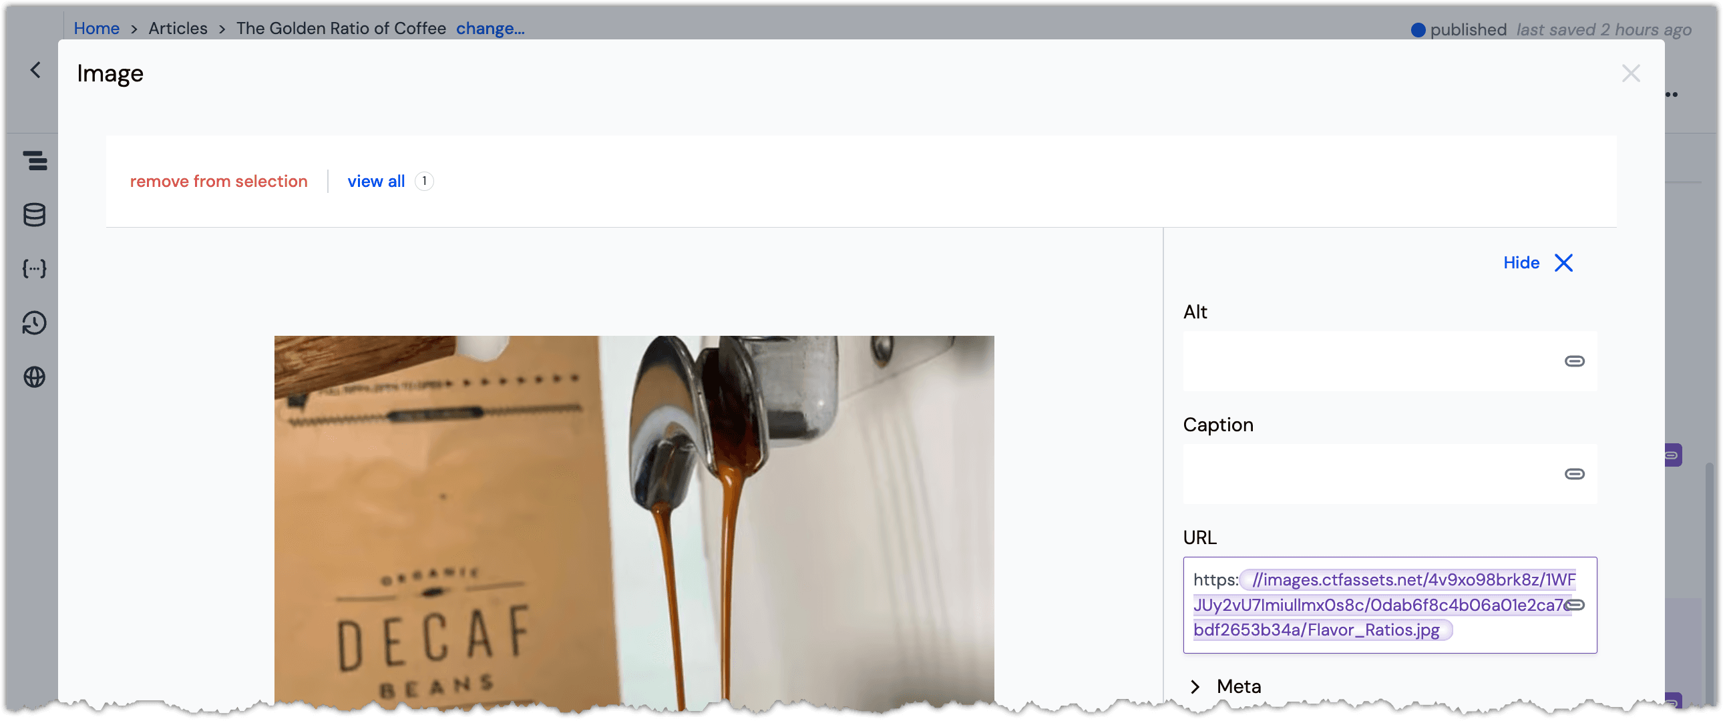Click the database icon in sidebar

pos(35,214)
